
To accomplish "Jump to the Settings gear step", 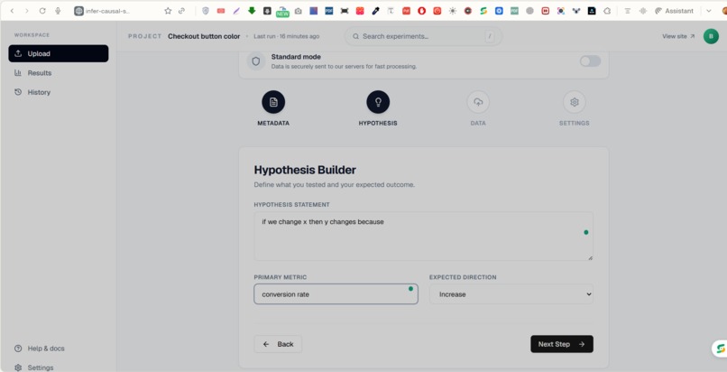I will coord(574,102).
